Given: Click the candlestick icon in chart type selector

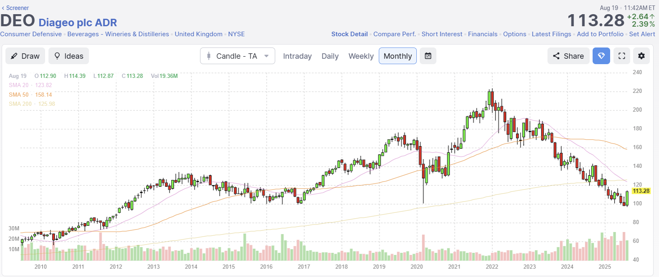Looking at the screenshot, I should tap(209, 56).
